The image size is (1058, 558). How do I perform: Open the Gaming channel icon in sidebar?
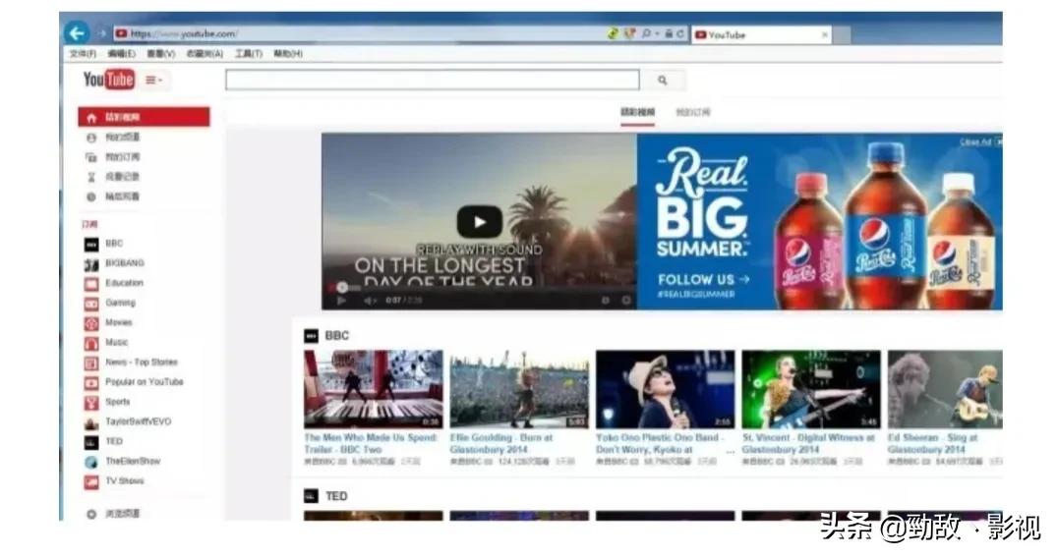point(91,304)
